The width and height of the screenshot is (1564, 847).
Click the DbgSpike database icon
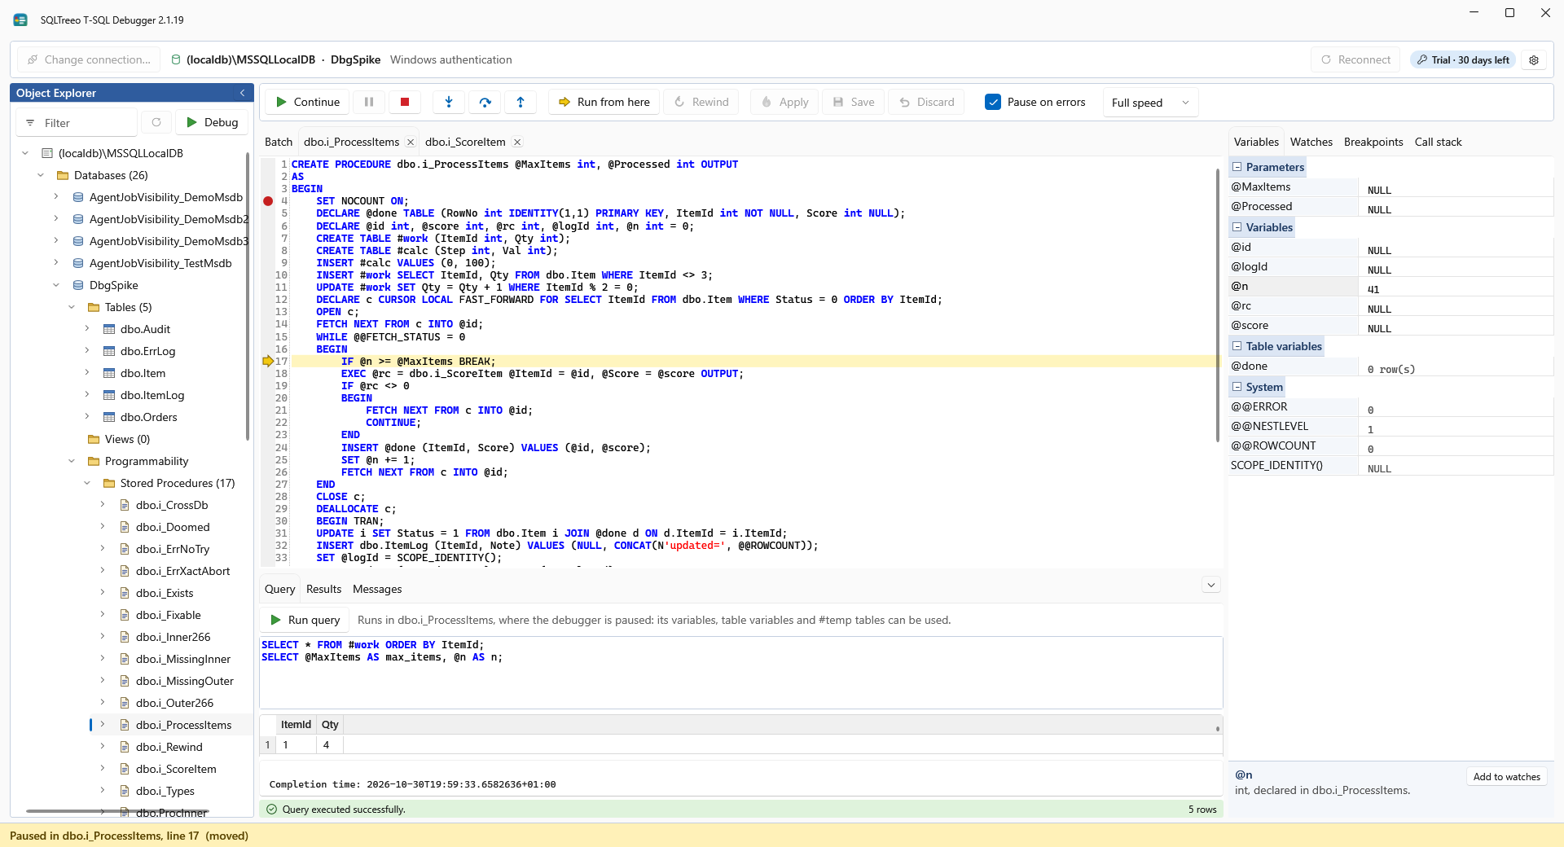78,285
